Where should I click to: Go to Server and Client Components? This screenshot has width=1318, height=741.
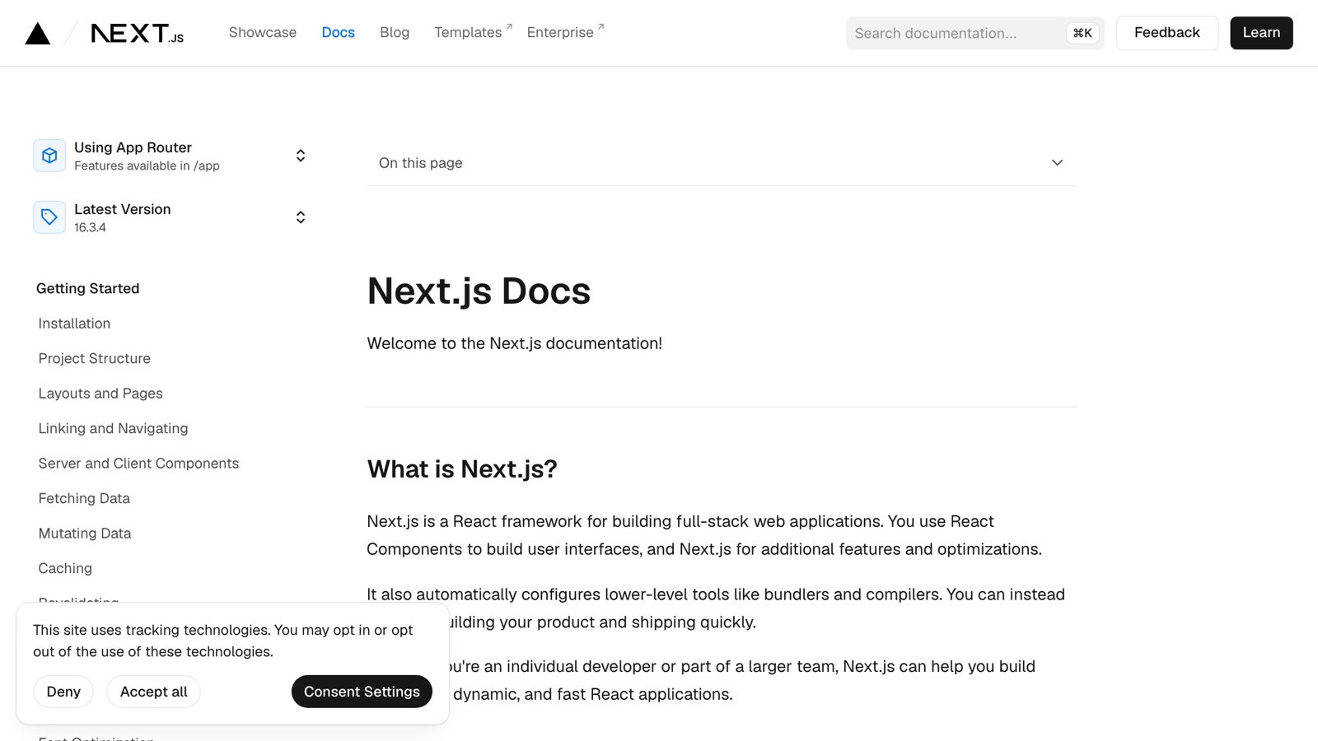(x=138, y=464)
